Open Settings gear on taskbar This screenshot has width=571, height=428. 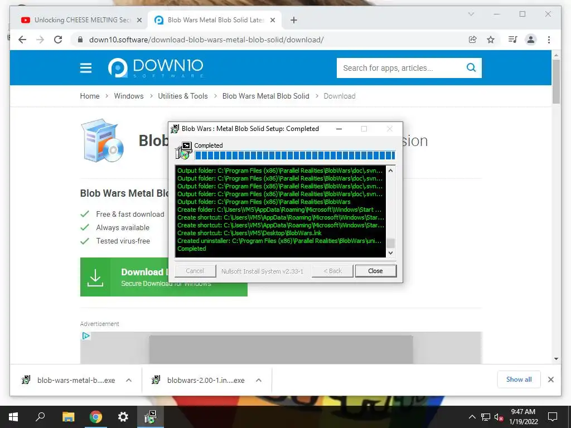123,417
